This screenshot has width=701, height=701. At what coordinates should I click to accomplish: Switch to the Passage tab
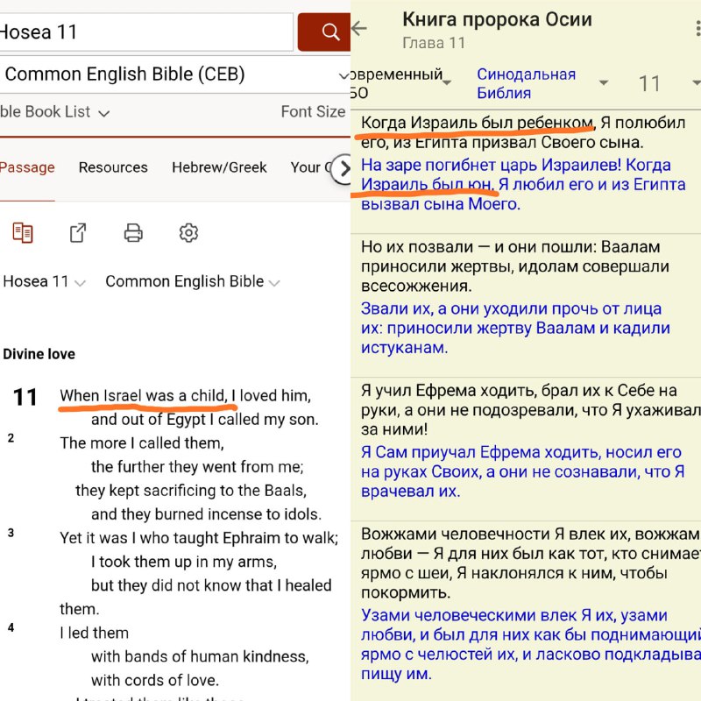27,167
